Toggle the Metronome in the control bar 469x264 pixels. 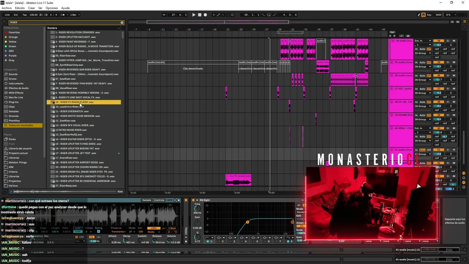pyautogui.click(x=62, y=15)
